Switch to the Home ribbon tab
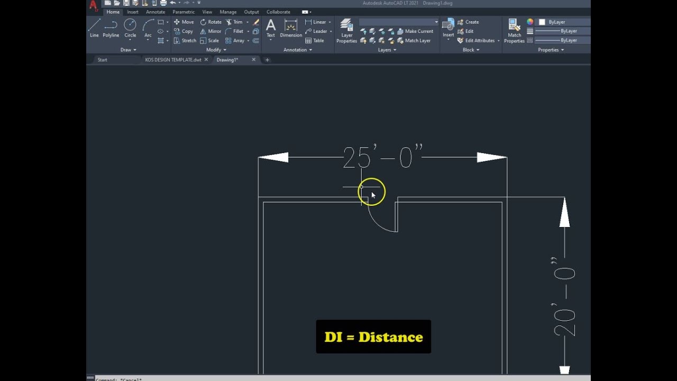677x381 pixels. tap(113, 12)
